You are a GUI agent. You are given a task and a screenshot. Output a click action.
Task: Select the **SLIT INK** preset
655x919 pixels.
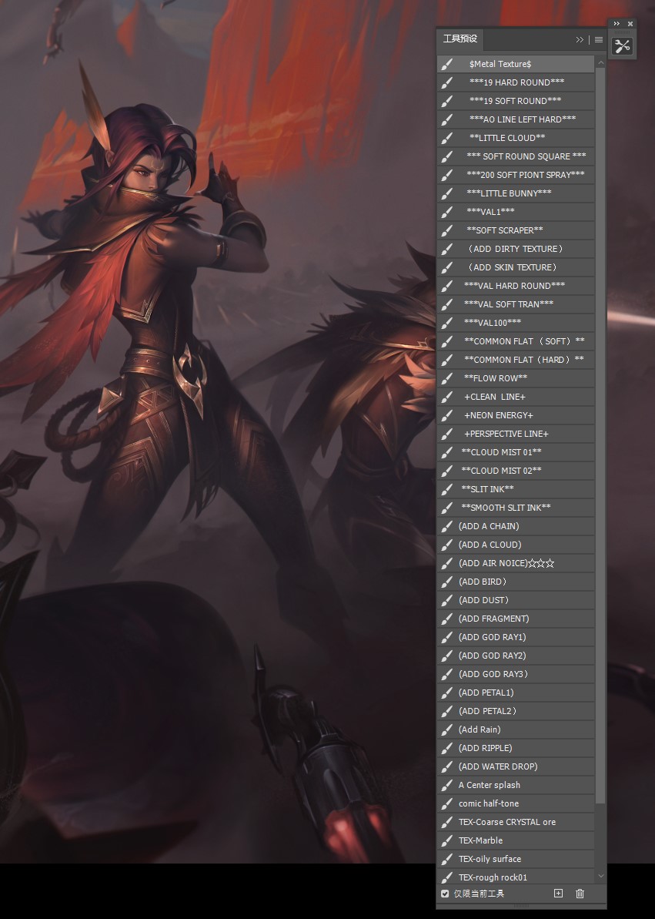pyautogui.click(x=516, y=489)
